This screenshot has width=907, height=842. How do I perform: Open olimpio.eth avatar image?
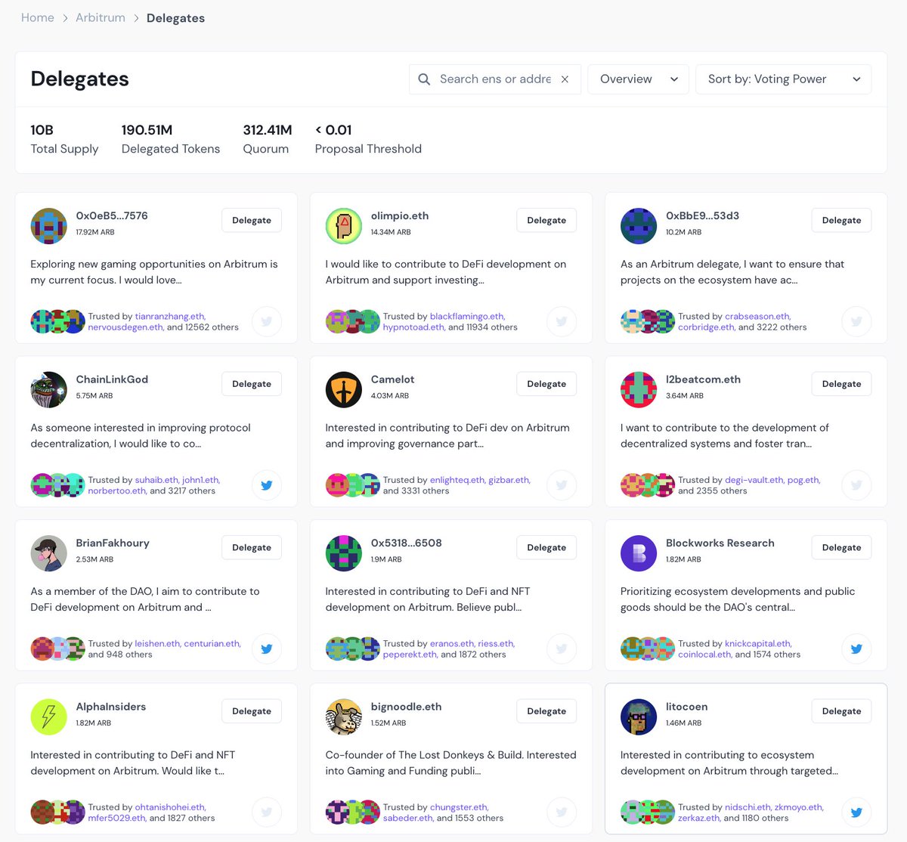(x=344, y=226)
